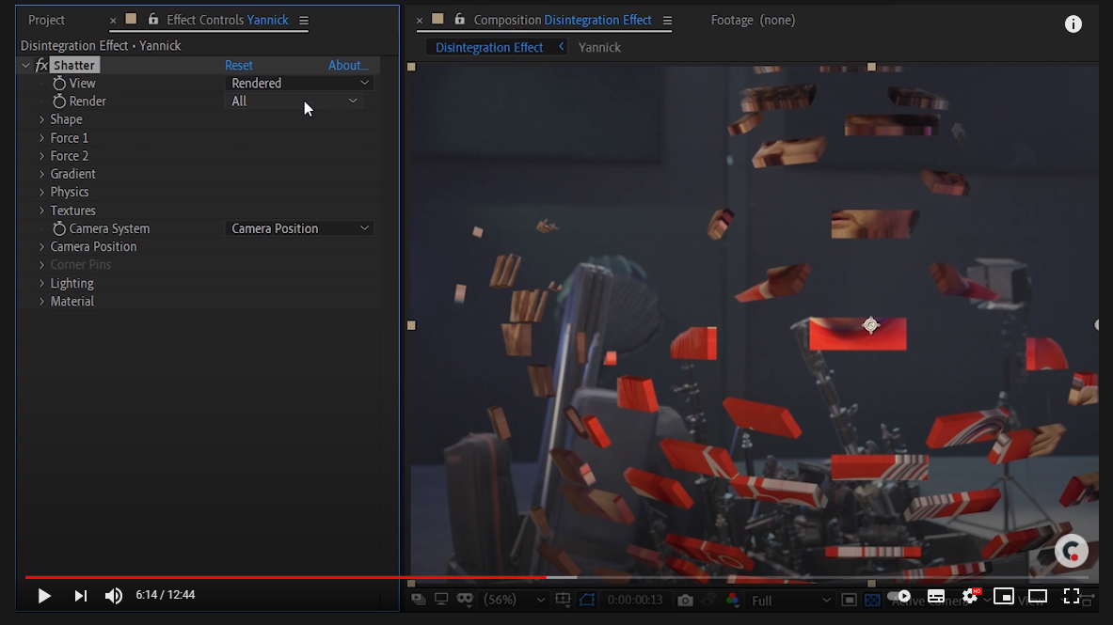This screenshot has height=625, width=1113.
Task: Click the fx icon next to Shatter
Action: [x=40, y=65]
